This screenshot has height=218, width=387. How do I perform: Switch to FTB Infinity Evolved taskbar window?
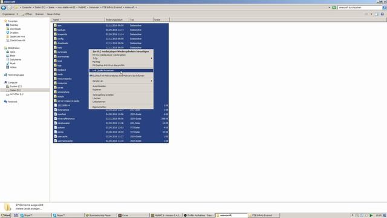pyautogui.click(x=264, y=216)
